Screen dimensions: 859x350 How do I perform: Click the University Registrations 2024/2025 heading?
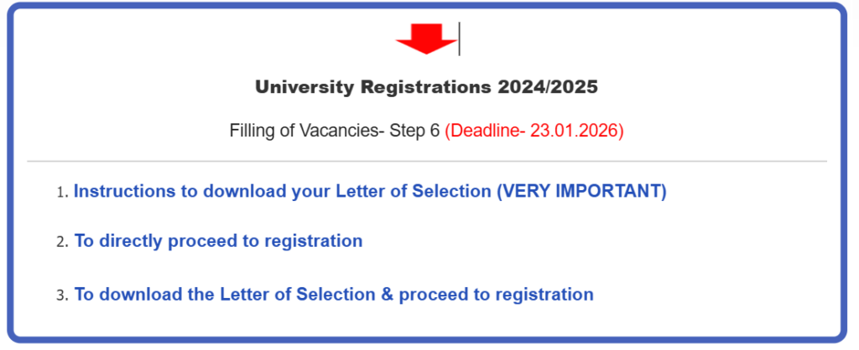point(426,87)
